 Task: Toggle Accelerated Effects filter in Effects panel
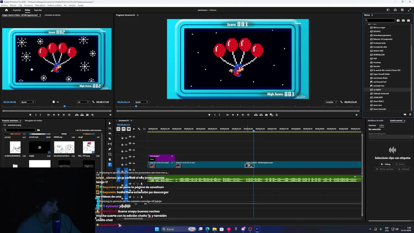tap(398, 20)
